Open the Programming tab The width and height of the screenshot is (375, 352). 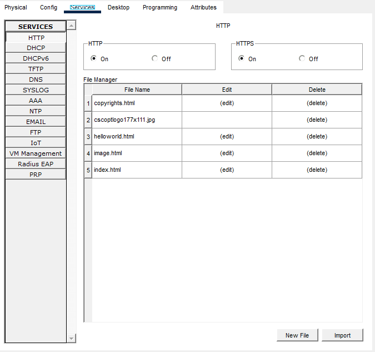click(160, 7)
